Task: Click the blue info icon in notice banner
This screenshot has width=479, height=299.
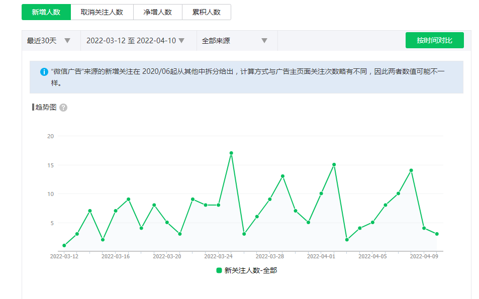Action: pos(44,72)
